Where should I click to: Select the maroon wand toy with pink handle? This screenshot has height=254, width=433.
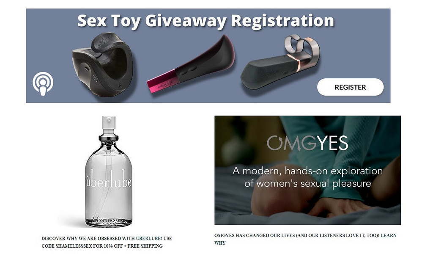tap(191, 63)
